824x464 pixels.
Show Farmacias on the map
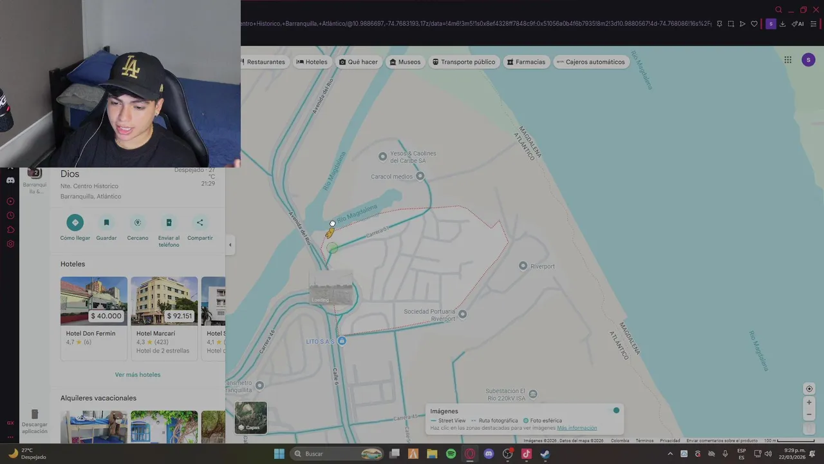tap(526, 62)
